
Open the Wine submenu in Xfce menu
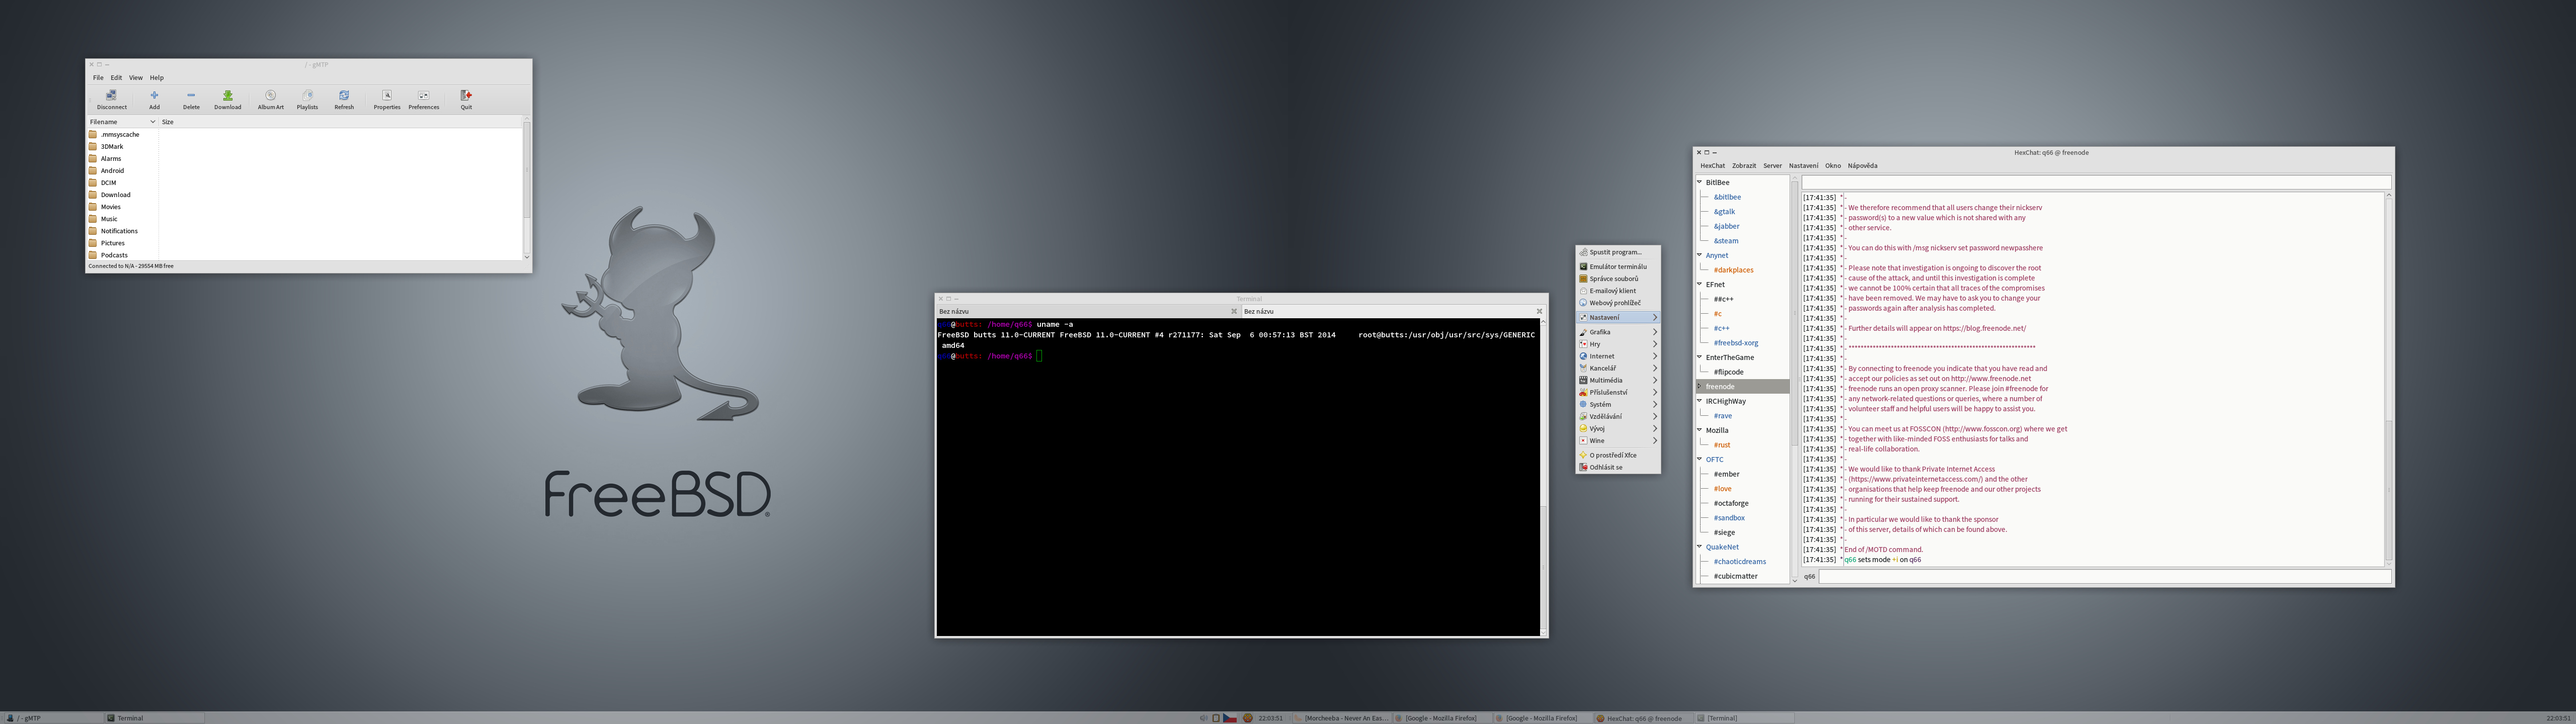[x=1617, y=440]
